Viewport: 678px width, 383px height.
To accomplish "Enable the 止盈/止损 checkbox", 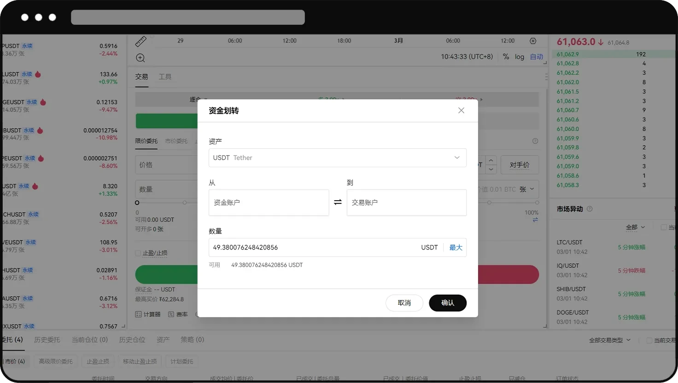I will tap(137, 253).
